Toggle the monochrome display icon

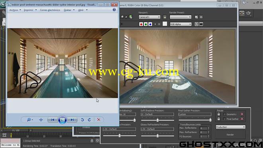pos(159,24)
